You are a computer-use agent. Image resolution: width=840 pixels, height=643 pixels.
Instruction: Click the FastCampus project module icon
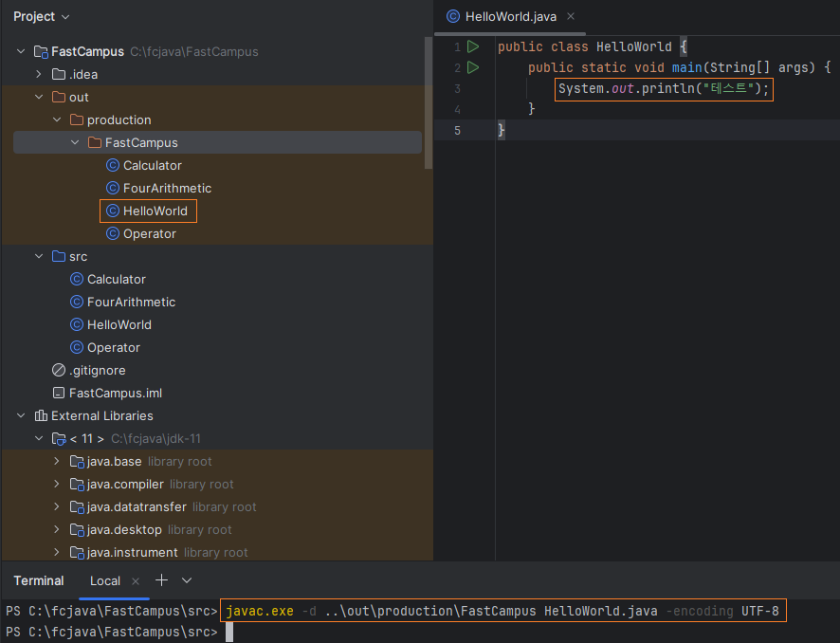tap(42, 52)
